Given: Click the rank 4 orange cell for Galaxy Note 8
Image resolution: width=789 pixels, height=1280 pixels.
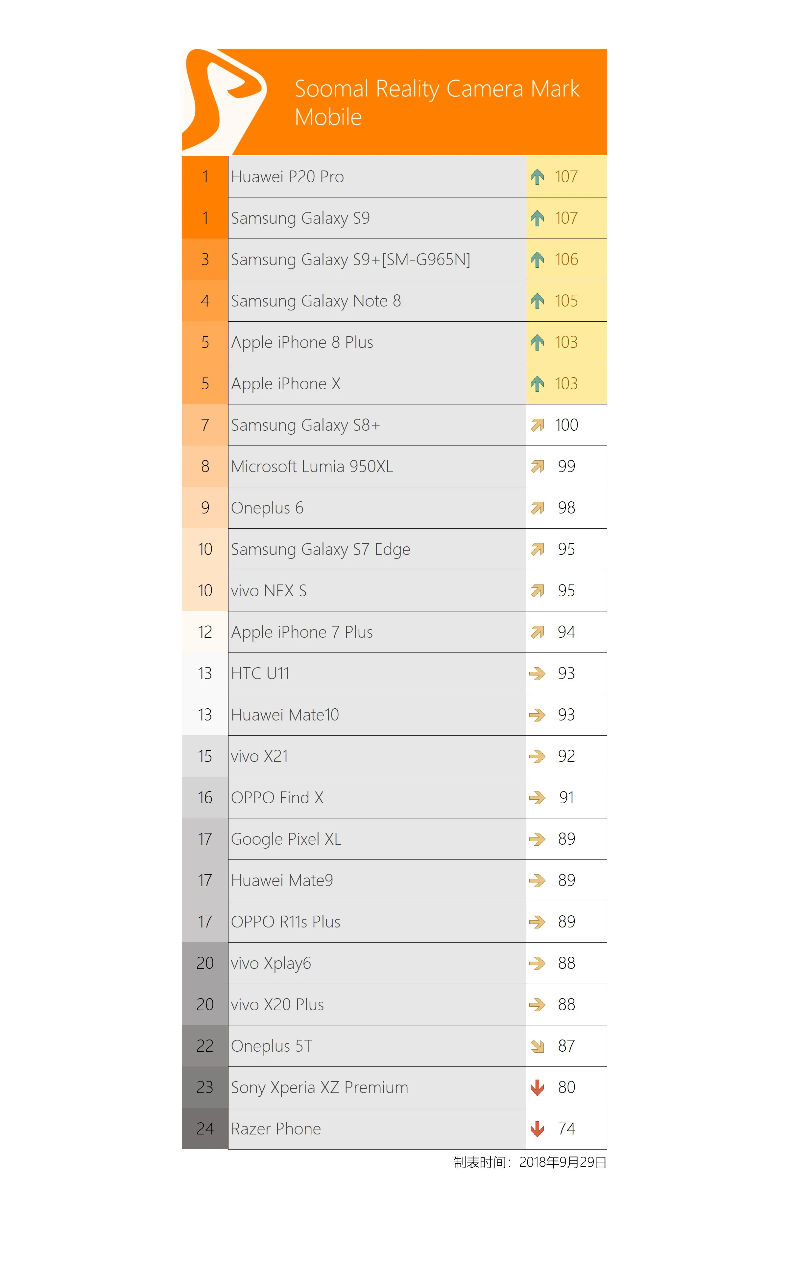Looking at the screenshot, I should (x=205, y=301).
